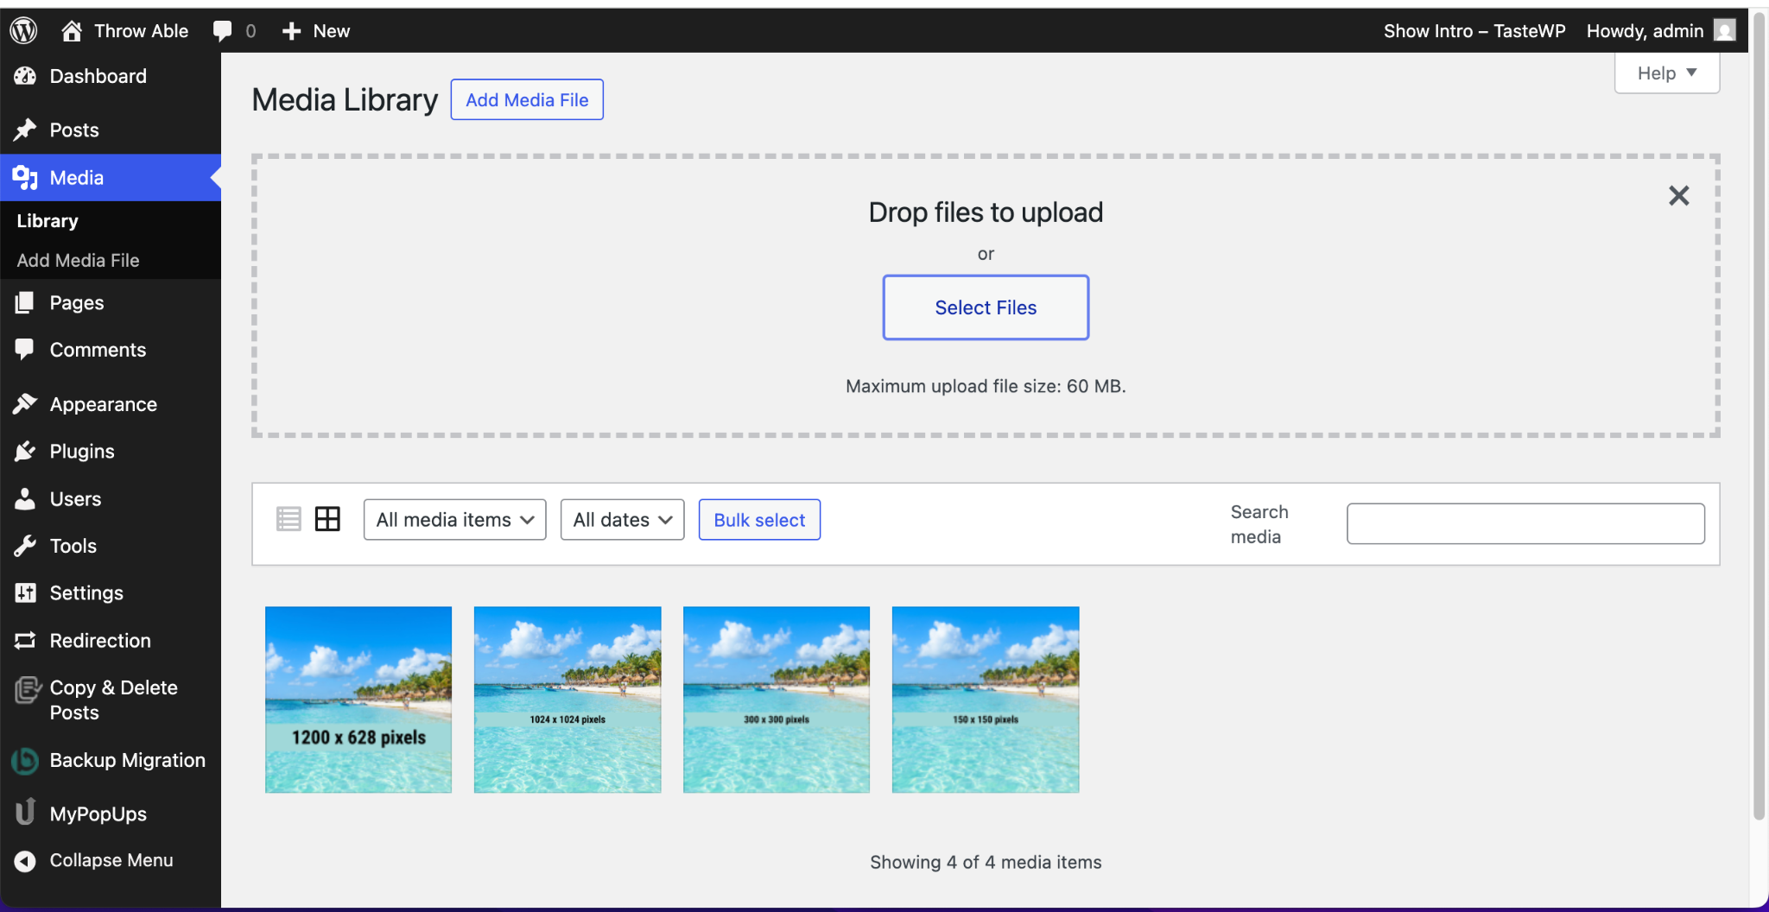The height and width of the screenshot is (912, 1769).
Task: Click Add Media File button near title
Action: 527,100
